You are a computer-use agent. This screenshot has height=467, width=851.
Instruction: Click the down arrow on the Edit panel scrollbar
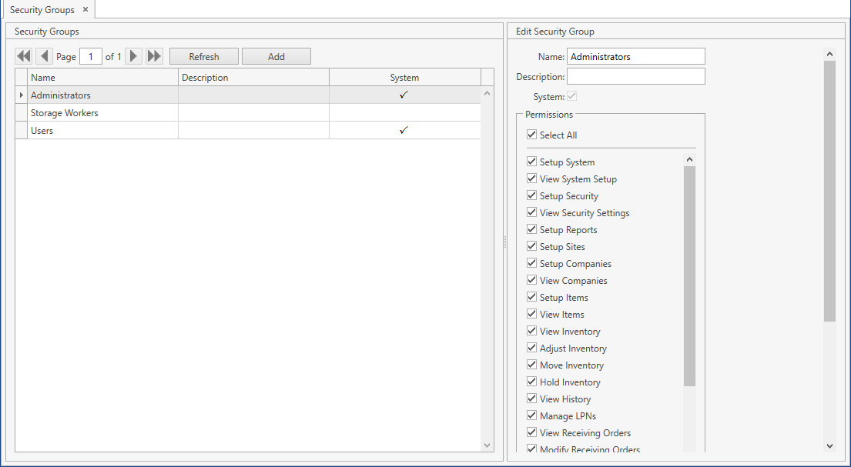pos(829,445)
